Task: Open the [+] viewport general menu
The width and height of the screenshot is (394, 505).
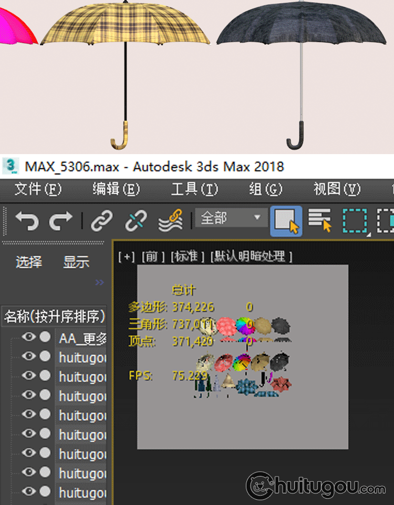Action: click(x=126, y=257)
